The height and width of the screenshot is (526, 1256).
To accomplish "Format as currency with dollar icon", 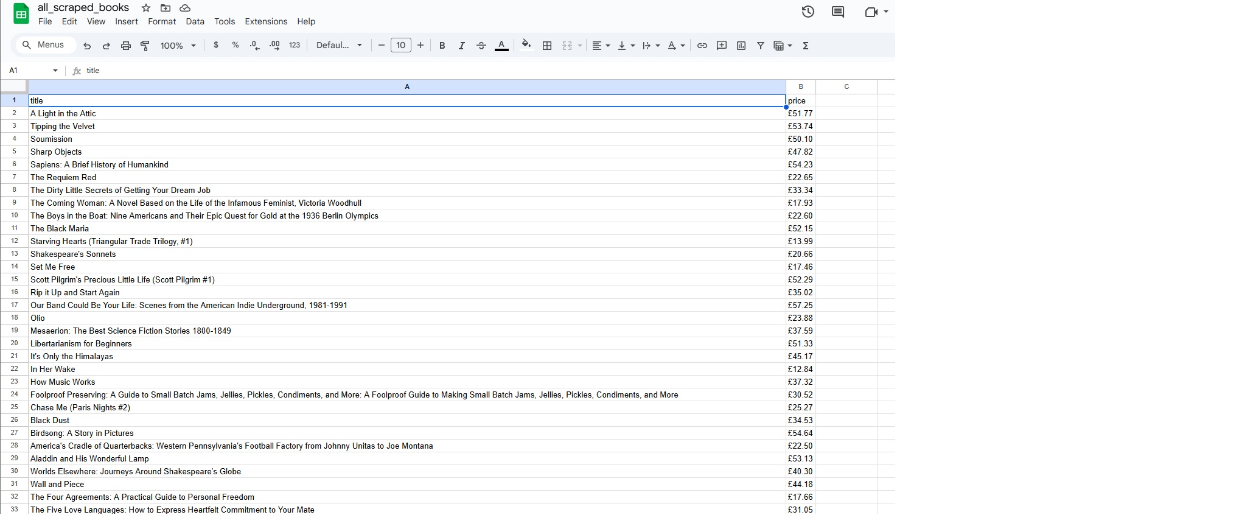I will point(216,45).
